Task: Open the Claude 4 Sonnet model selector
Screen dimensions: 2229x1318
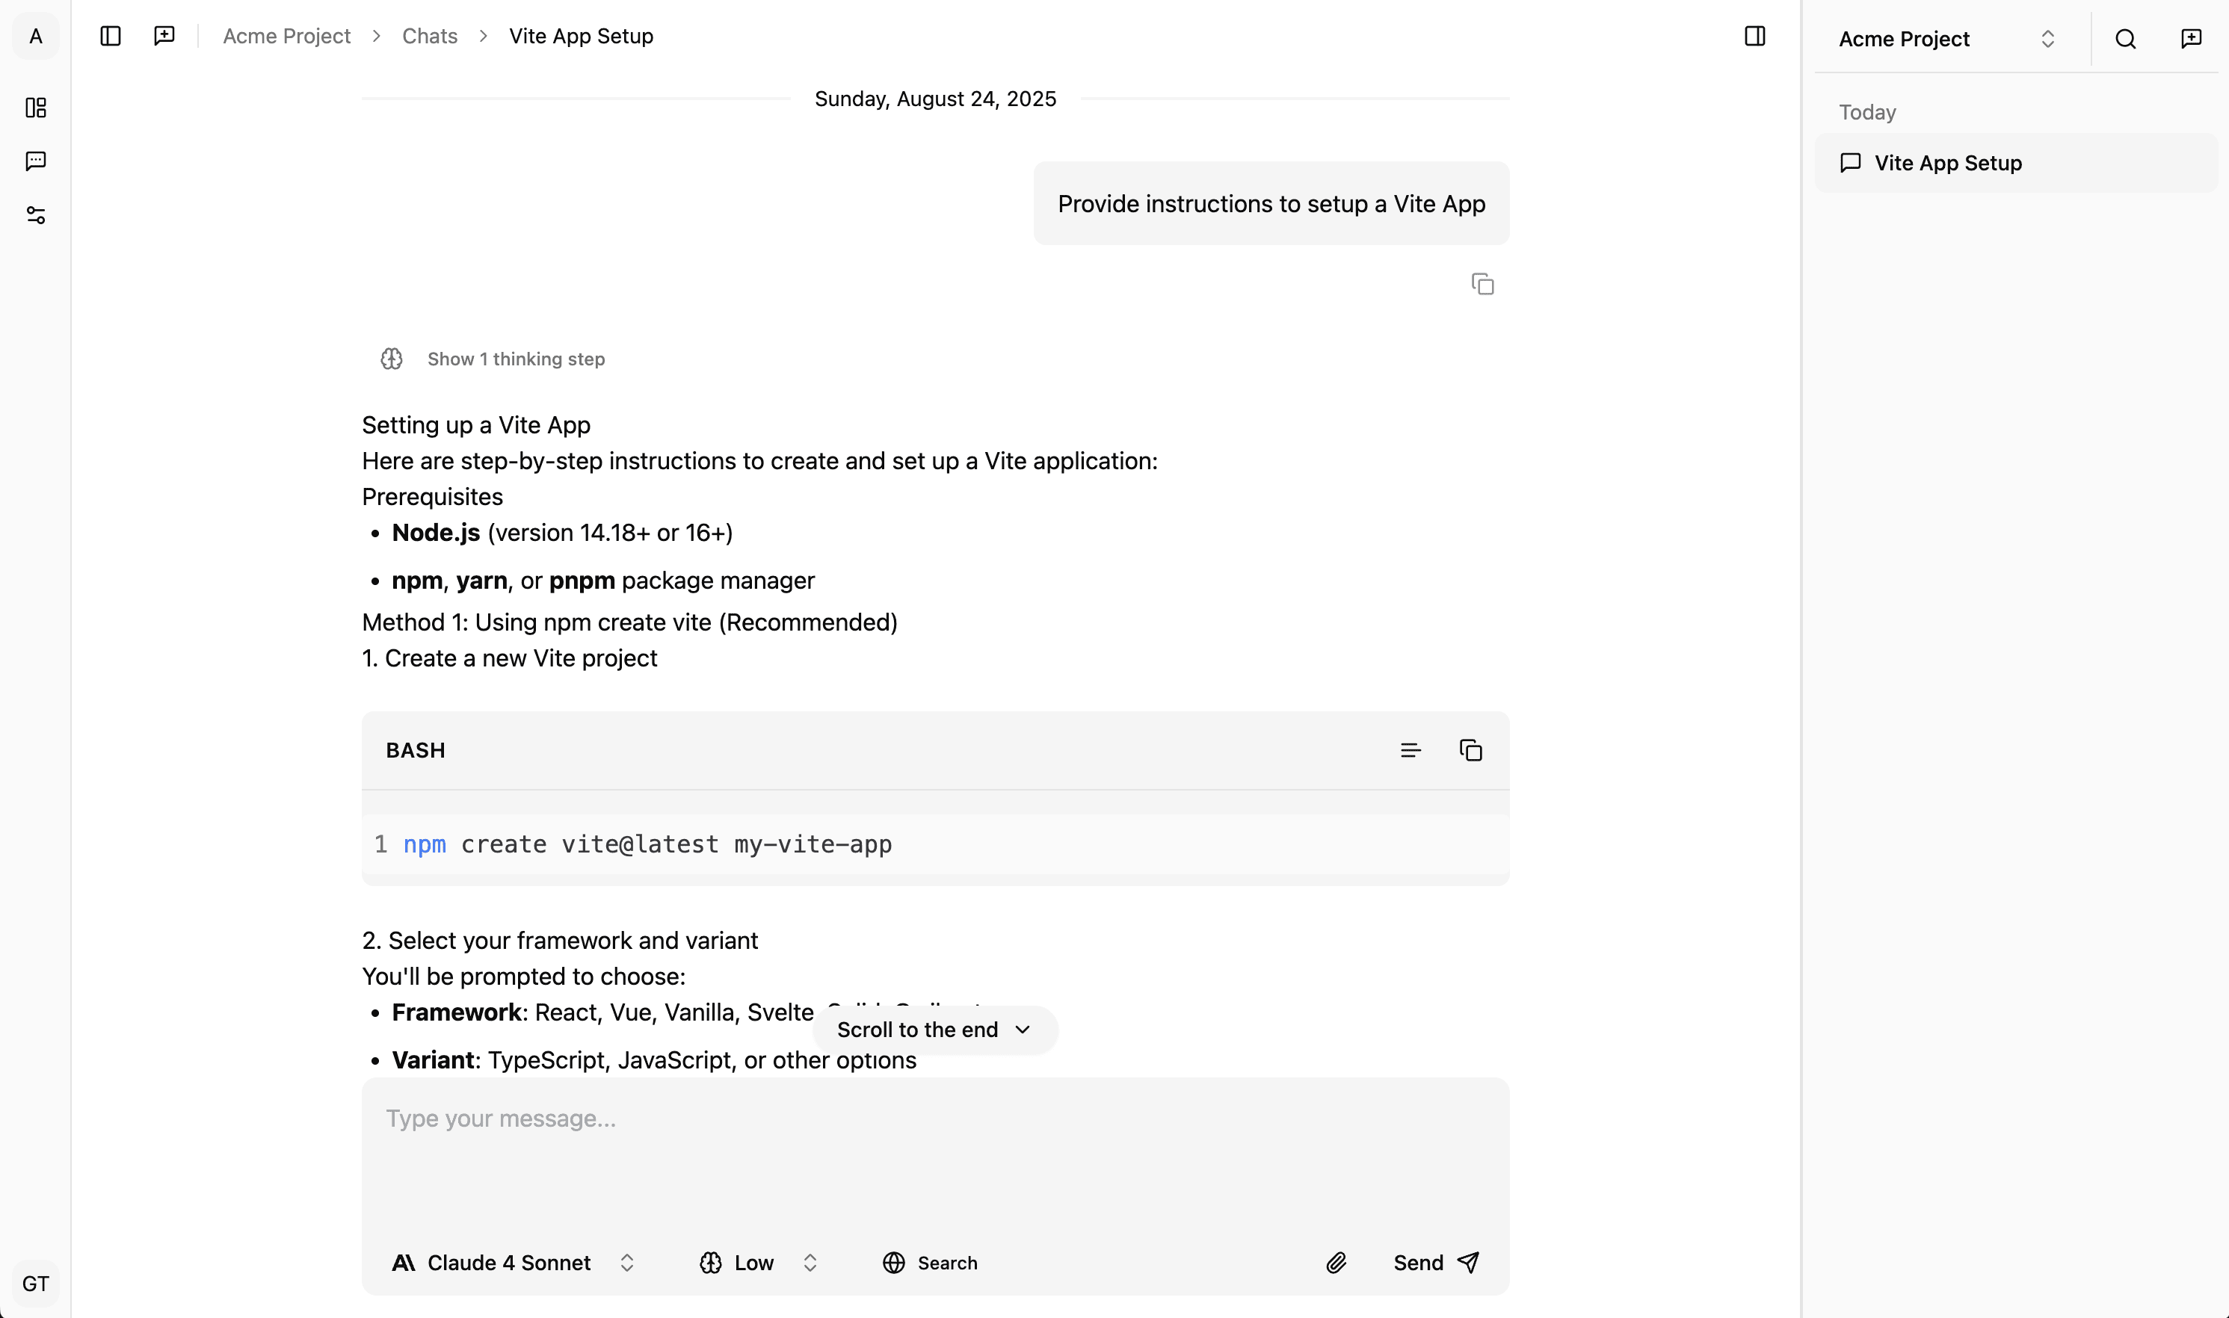Action: pos(510,1262)
